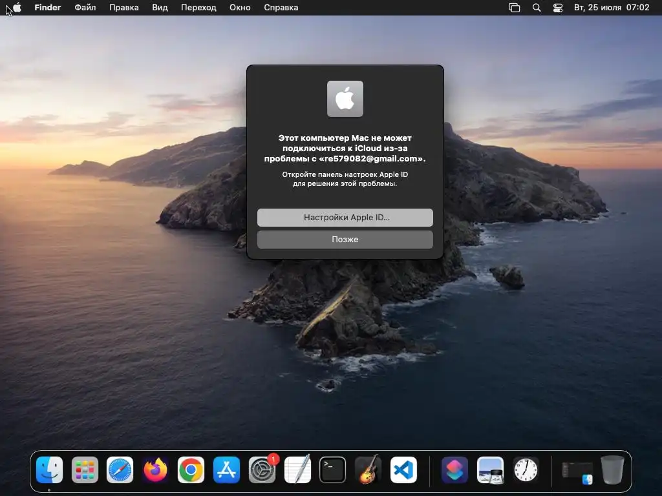The image size is (662, 496).
Task: Open the Shortcuts app from the Dock
Action: 454,470
